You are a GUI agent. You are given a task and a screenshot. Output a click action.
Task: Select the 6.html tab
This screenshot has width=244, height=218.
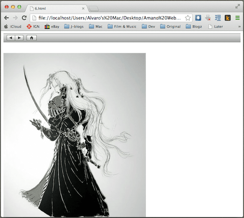(57, 8)
